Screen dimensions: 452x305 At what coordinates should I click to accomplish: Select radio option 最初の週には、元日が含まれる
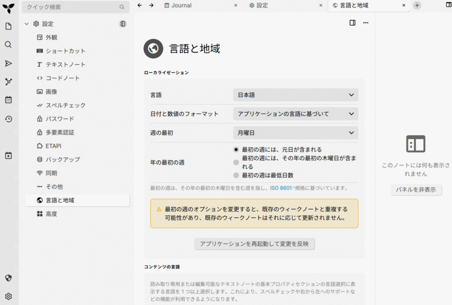tap(236, 150)
